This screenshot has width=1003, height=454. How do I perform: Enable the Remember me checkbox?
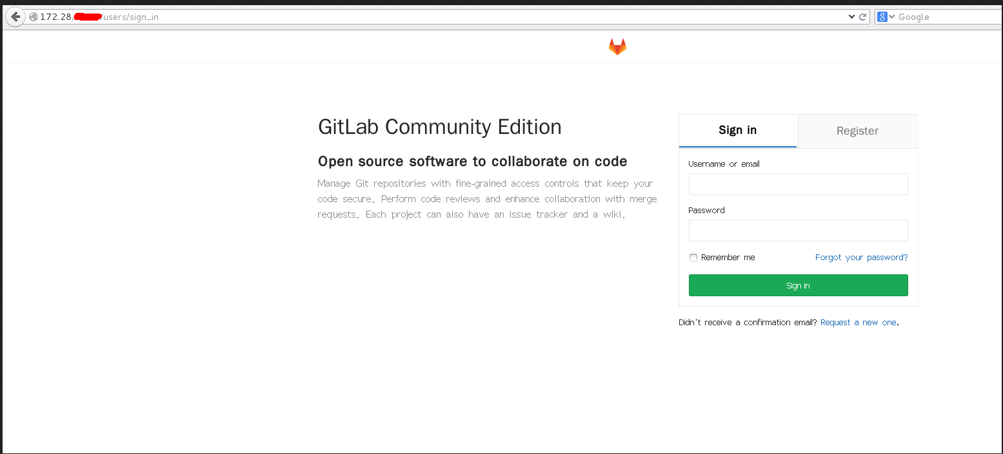(x=693, y=258)
